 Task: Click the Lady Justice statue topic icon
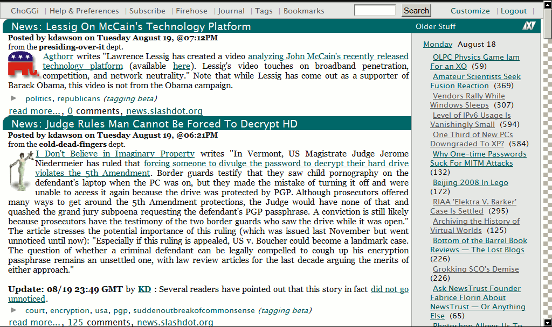click(x=22, y=171)
